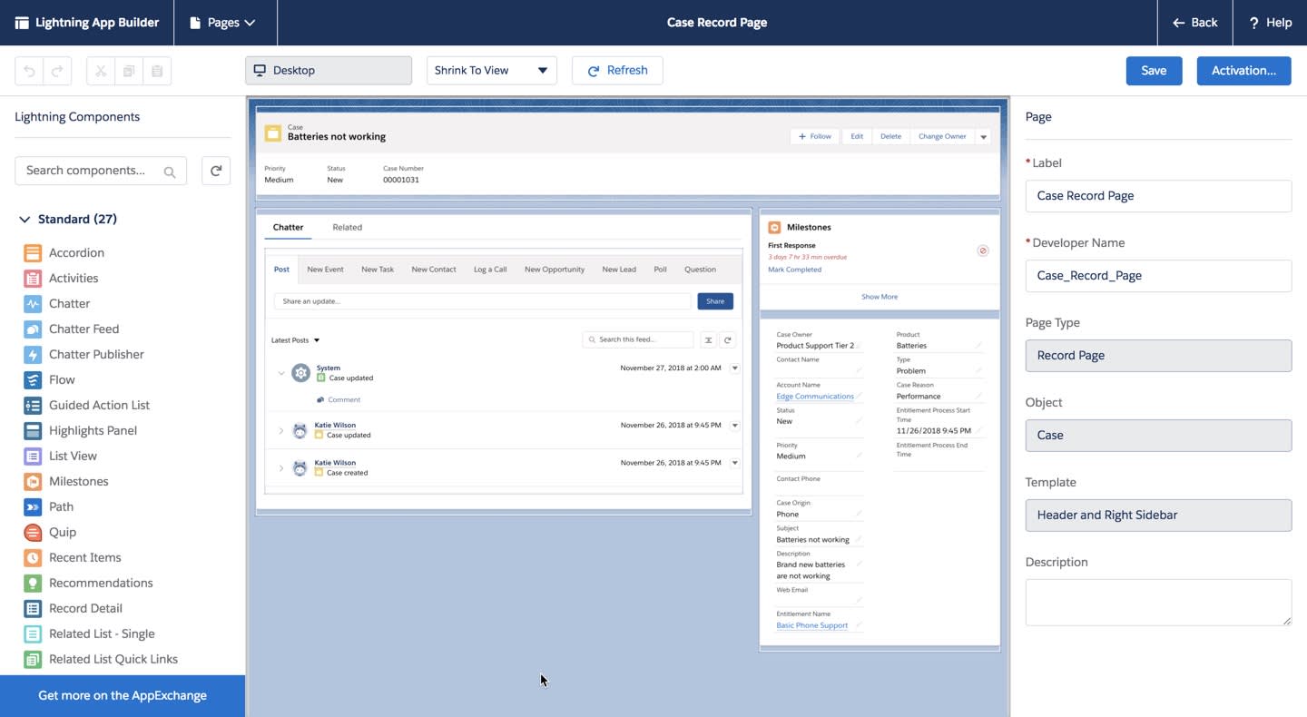
Task: Click the Paste clipboard icon
Action: click(157, 71)
